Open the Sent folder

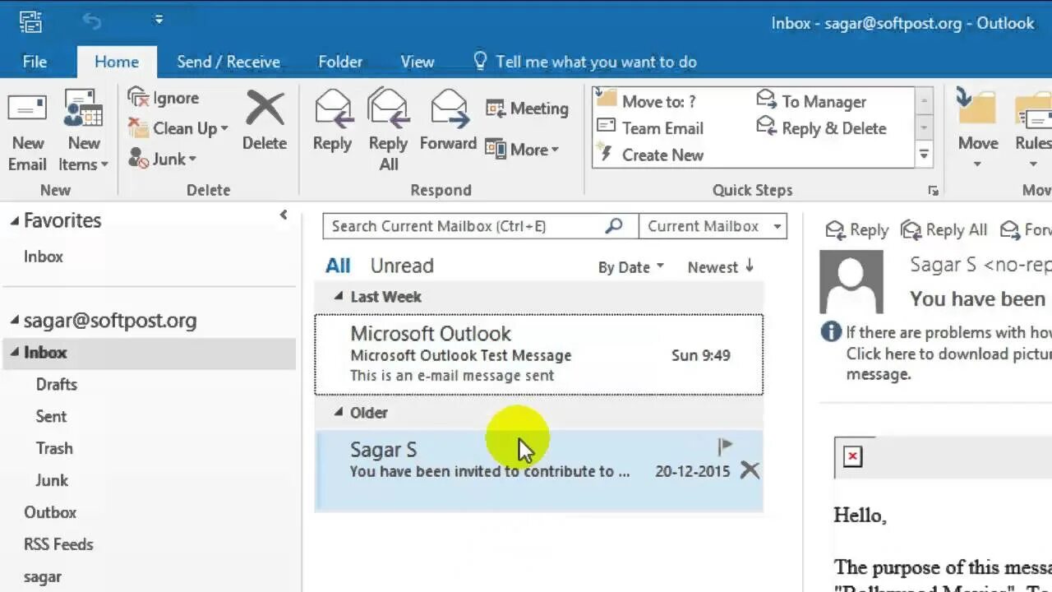[51, 416]
